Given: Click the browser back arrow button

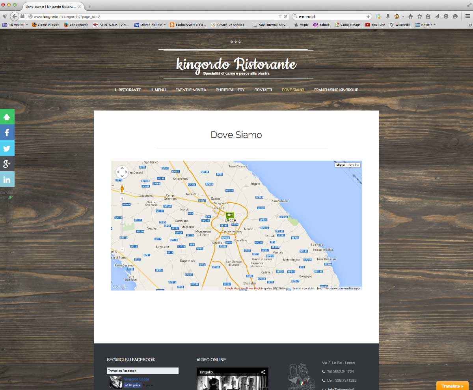Looking at the screenshot, I should pyautogui.click(x=15, y=16).
